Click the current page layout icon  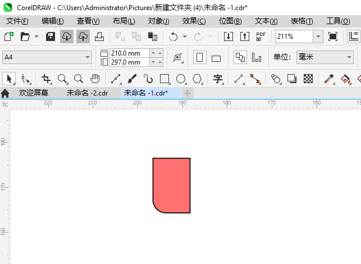[x=257, y=57]
